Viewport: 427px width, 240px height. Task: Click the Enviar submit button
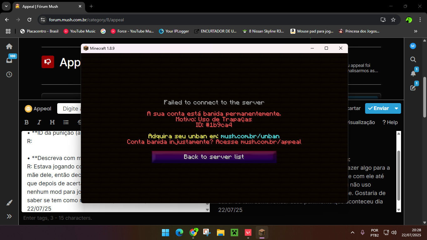pos(378,108)
